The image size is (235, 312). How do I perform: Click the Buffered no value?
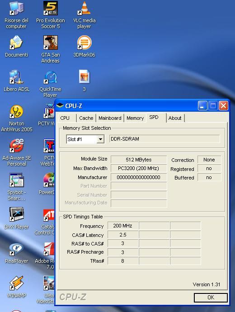[x=209, y=177]
